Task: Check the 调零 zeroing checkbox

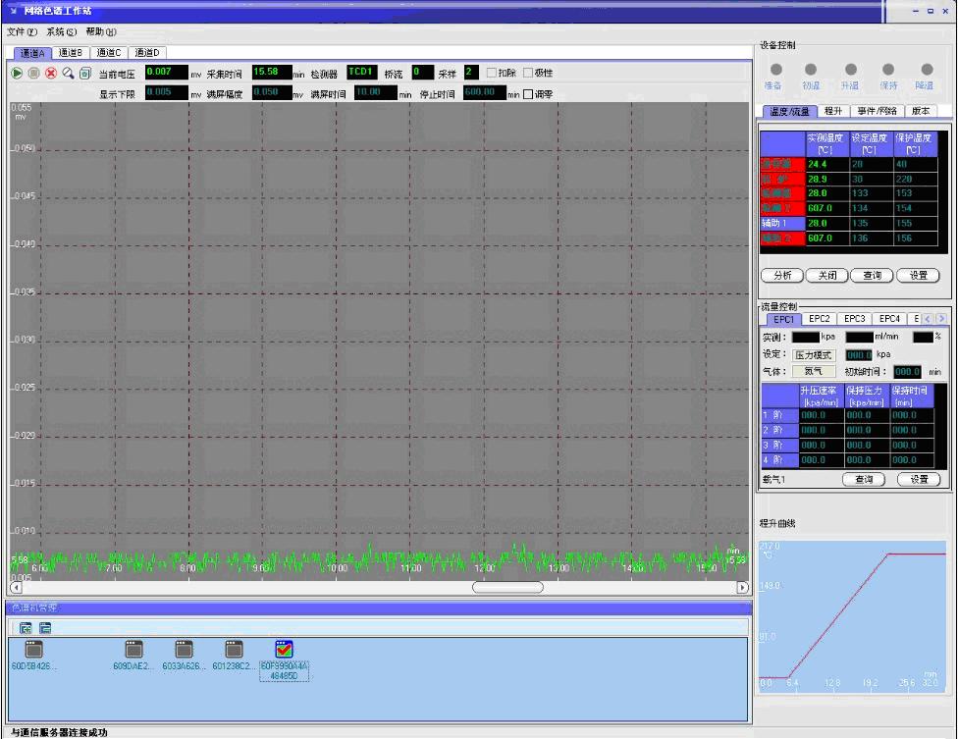Action: tap(529, 94)
